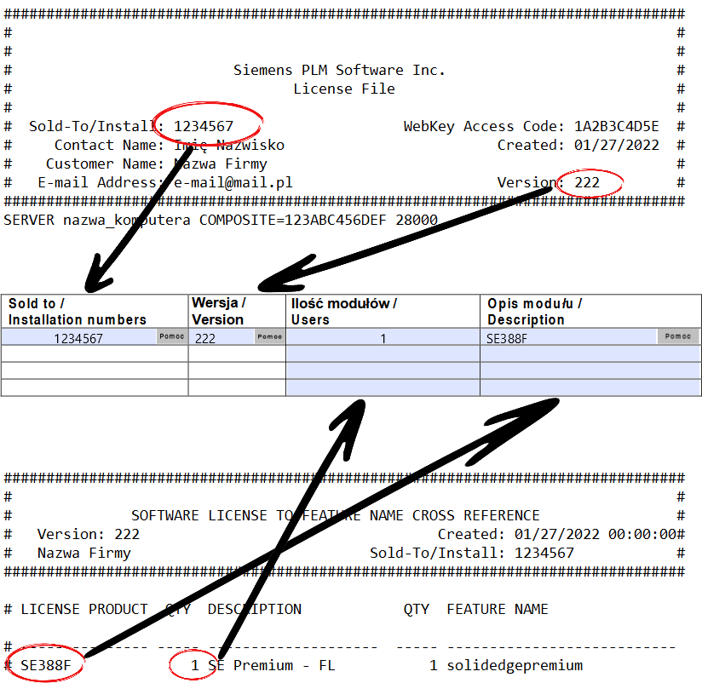
Task: Click the "Contact Name:" label
Action: 109,145
